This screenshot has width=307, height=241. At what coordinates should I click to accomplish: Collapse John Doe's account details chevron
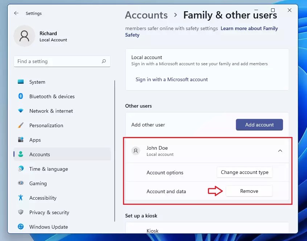tap(280, 150)
